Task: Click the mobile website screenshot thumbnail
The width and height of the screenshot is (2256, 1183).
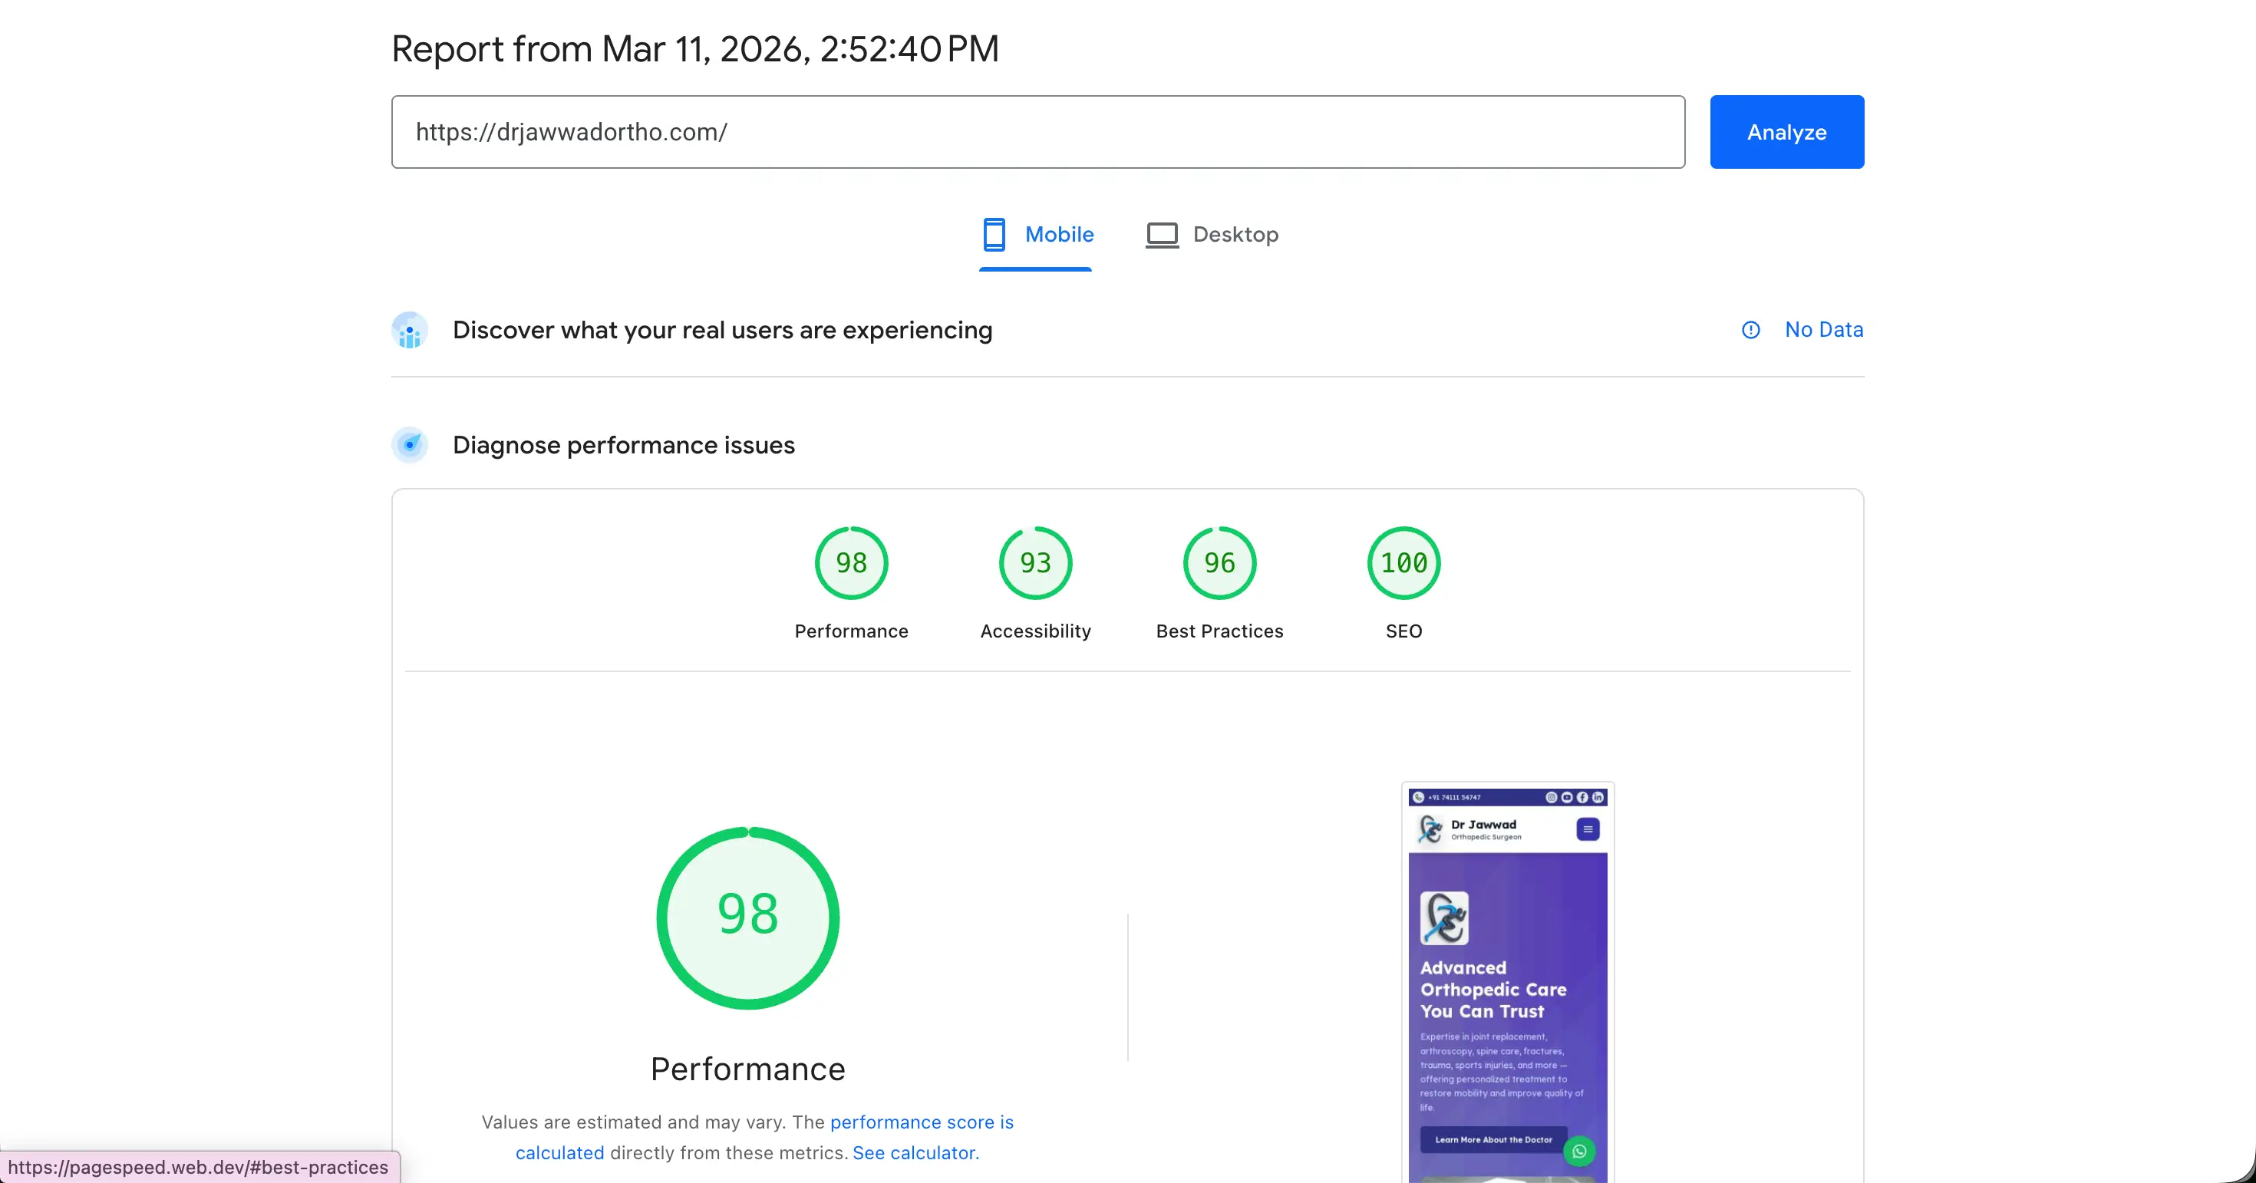Action: click(1507, 980)
